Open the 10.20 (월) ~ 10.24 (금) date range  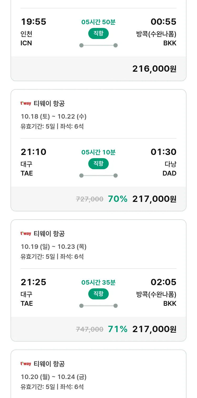[x=54, y=377]
